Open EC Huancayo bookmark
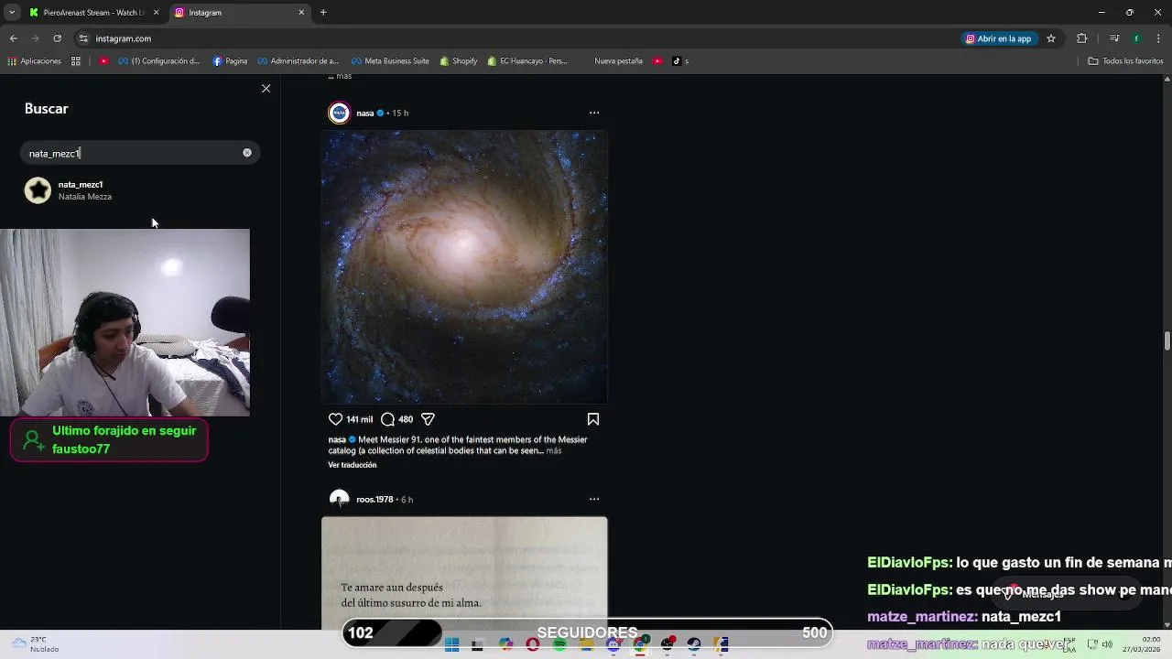1172x659 pixels. pos(527,61)
